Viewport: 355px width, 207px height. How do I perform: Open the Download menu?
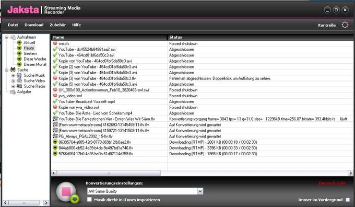(x=34, y=25)
